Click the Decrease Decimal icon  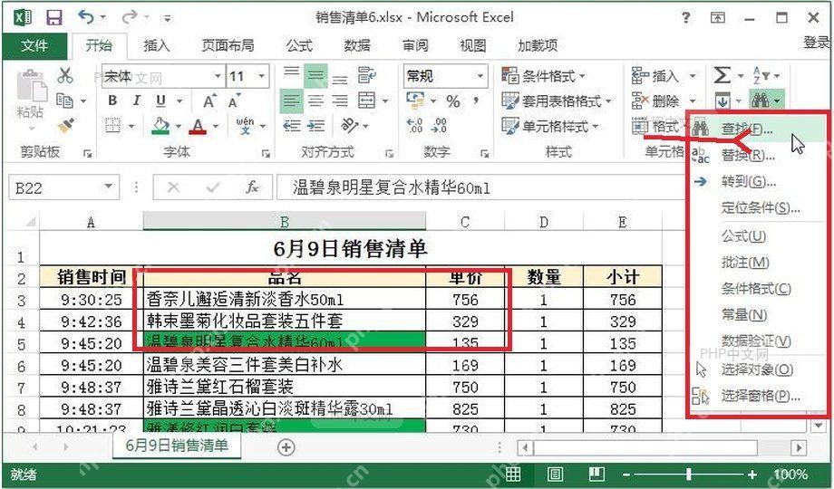click(440, 126)
